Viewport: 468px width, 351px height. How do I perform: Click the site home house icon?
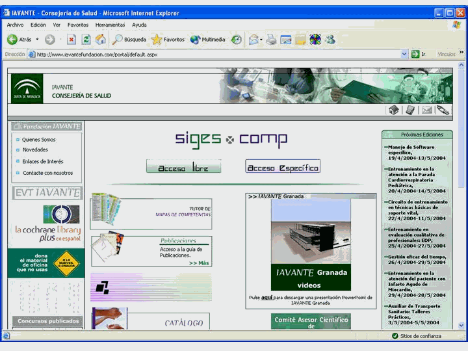[x=393, y=110]
